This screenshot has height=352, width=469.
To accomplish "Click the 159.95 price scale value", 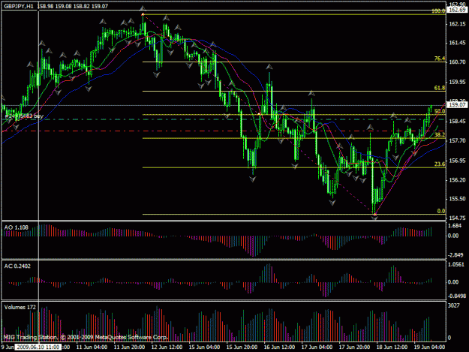I will (x=457, y=82).
